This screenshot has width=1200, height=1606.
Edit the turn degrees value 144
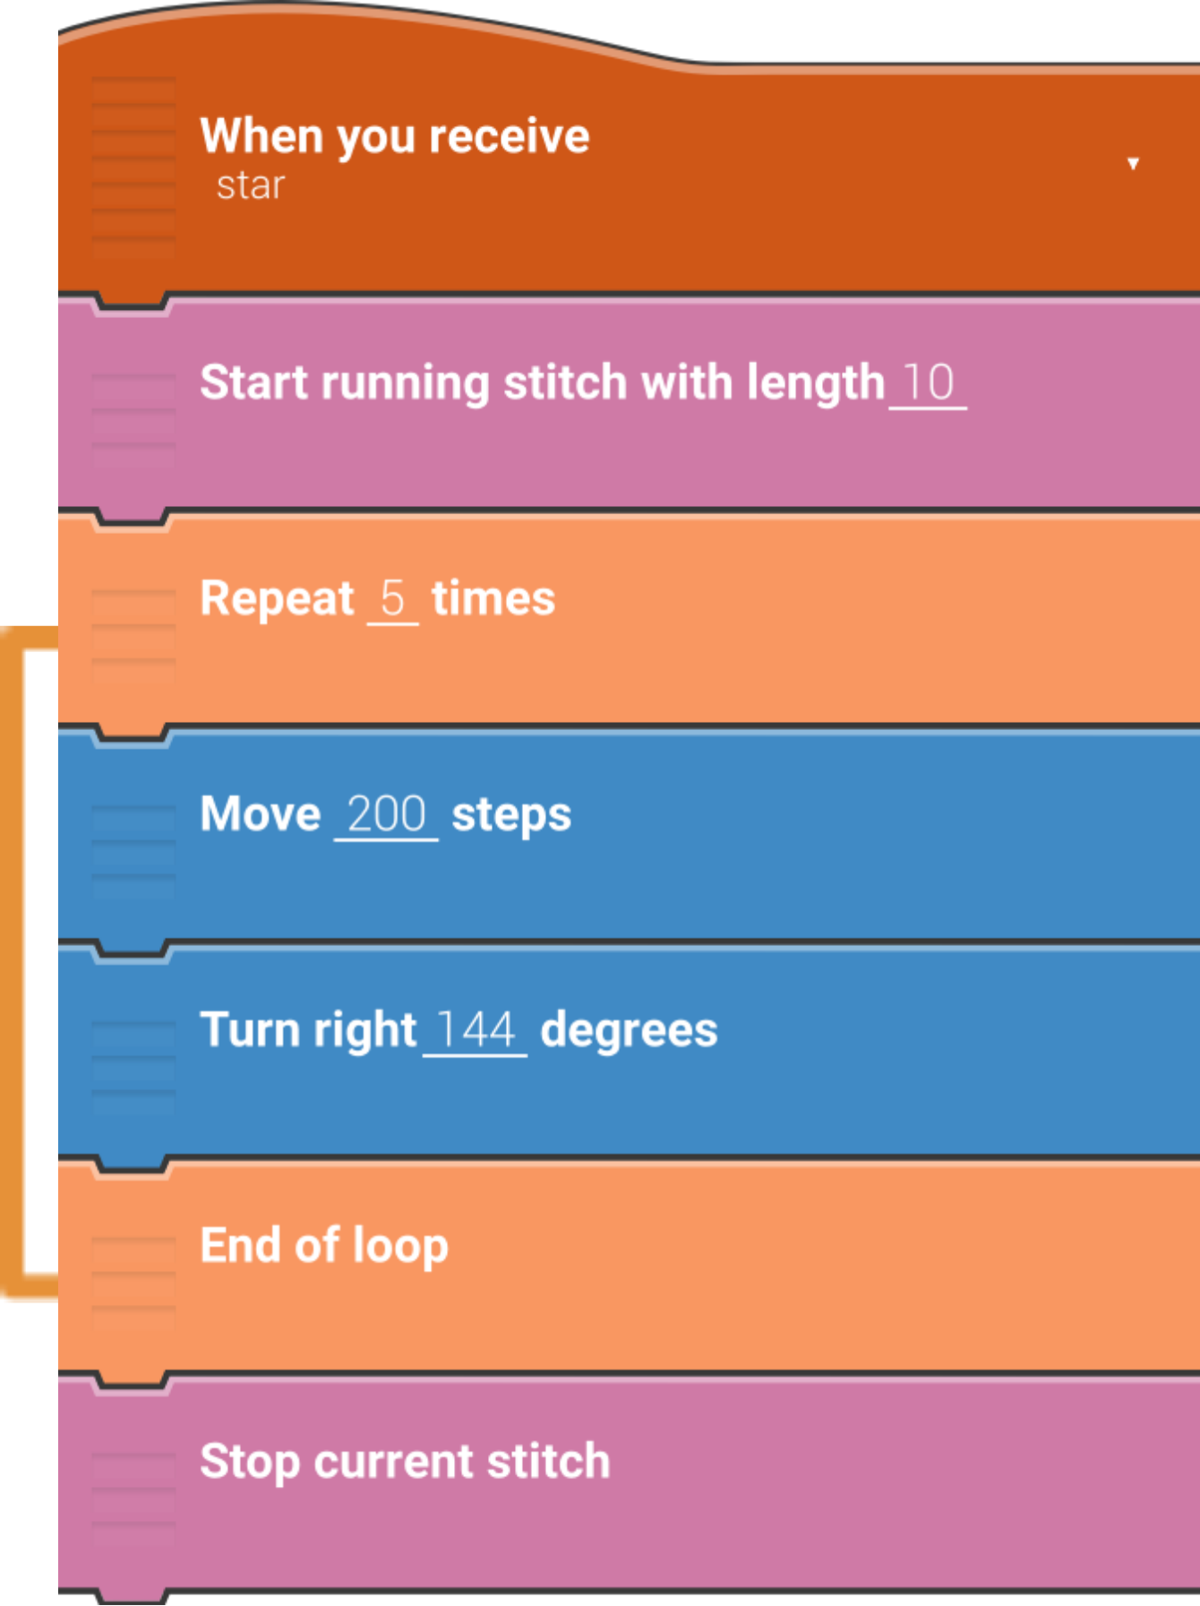[x=475, y=1030]
